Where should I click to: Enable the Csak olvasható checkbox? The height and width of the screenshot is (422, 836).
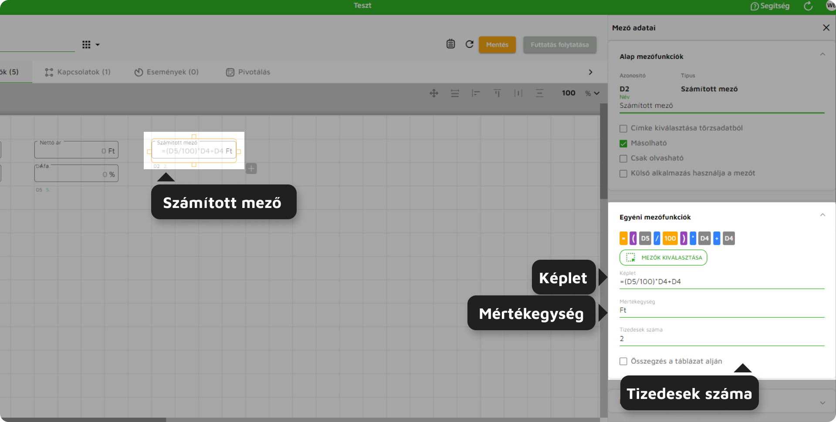pos(623,158)
